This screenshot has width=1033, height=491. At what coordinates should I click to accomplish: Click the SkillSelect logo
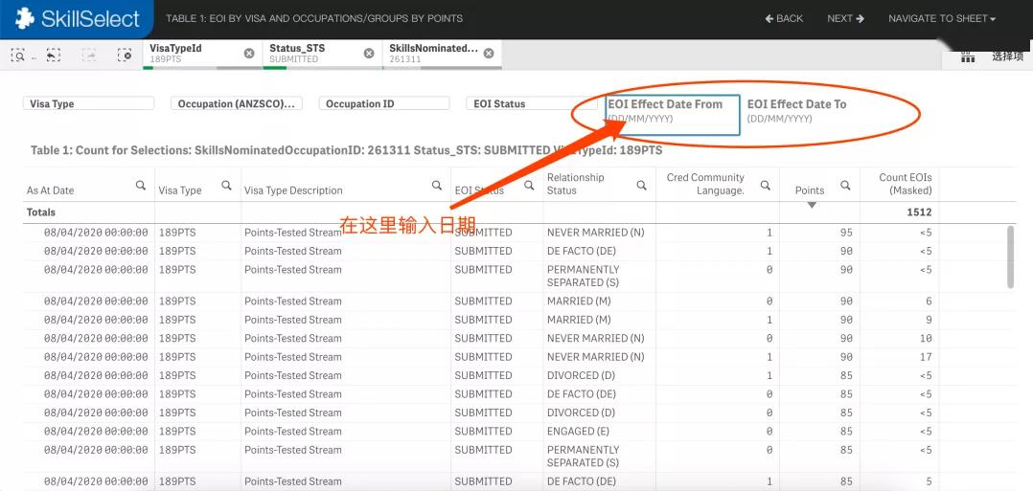click(78, 18)
